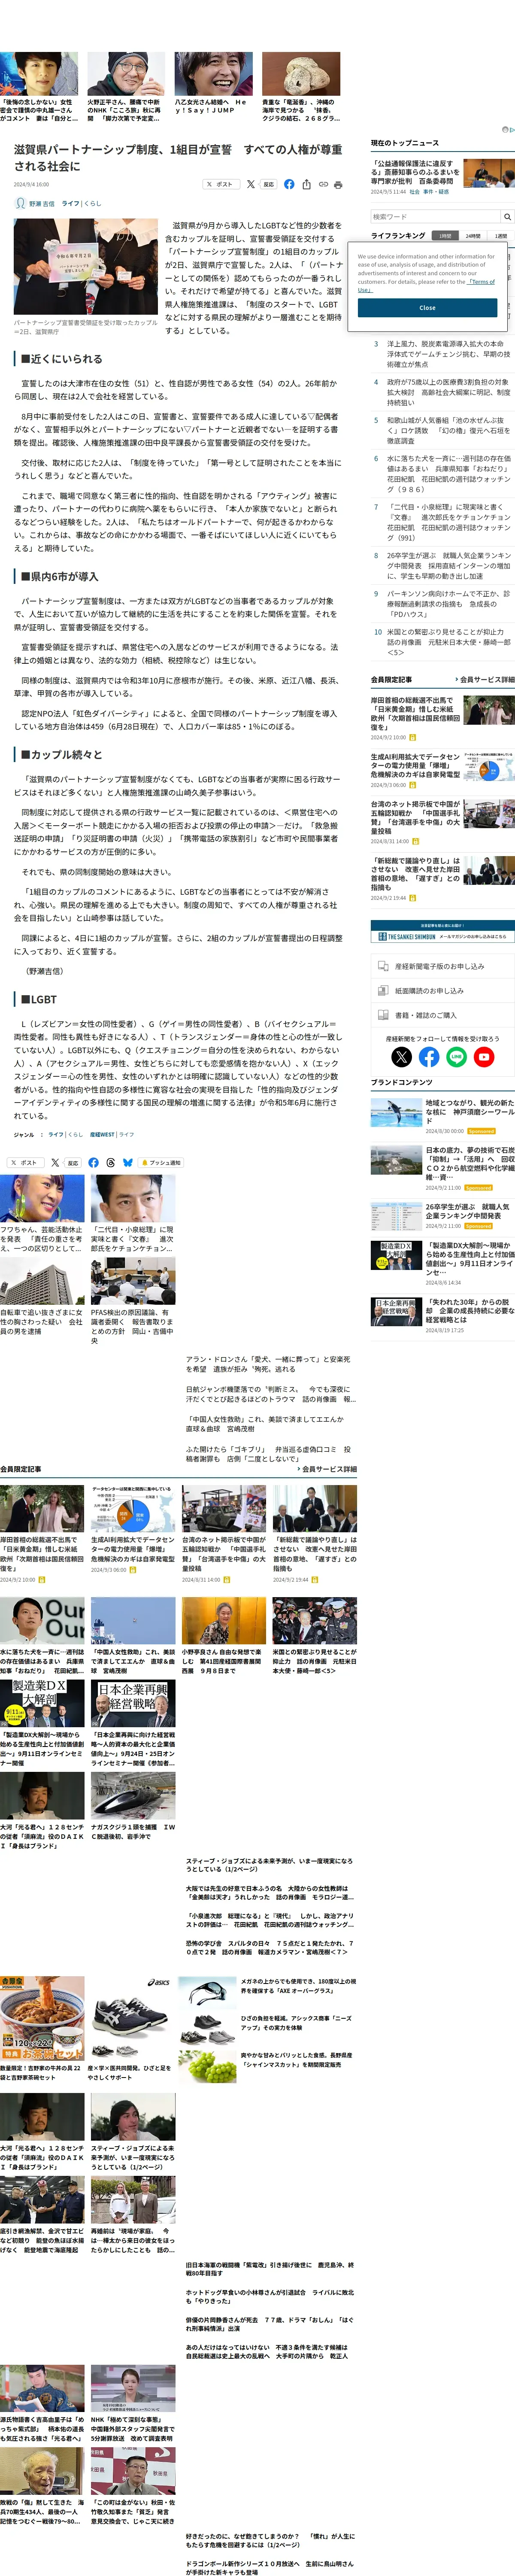Image resolution: width=515 pixels, height=2576 pixels.
Task: Open ホットドッグ早食い小林尊さん text link
Action: pyautogui.click(x=270, y=2296)
